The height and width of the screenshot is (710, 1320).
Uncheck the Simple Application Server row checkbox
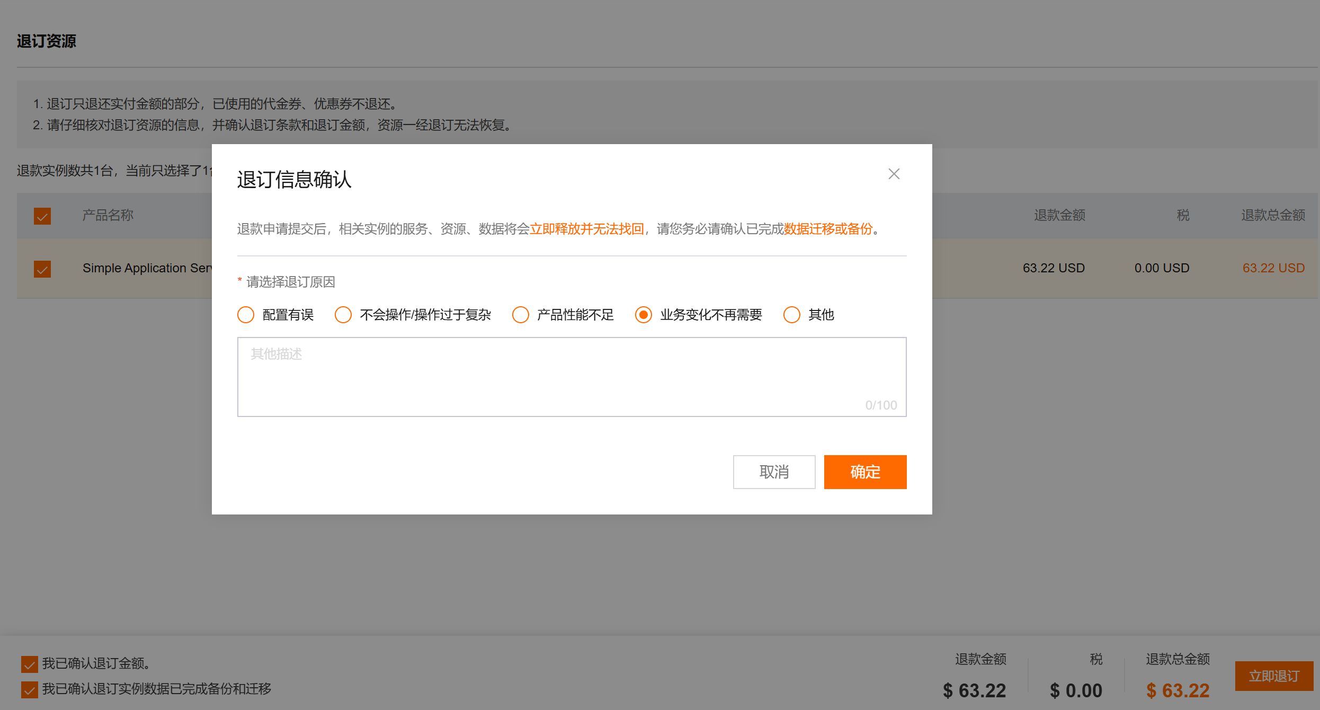tap(42, 269)
